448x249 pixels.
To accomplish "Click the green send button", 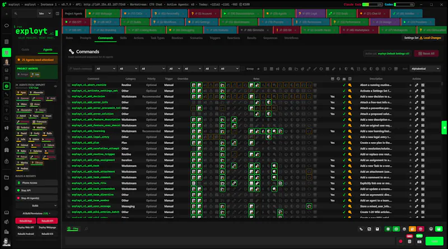I will [x=435, y=241].
